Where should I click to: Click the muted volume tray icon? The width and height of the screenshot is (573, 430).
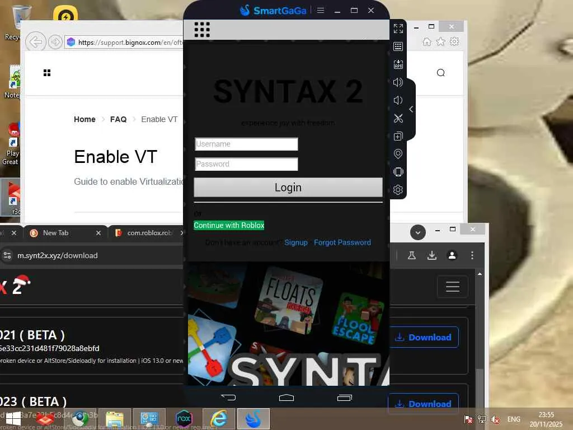tap(496, 419)
